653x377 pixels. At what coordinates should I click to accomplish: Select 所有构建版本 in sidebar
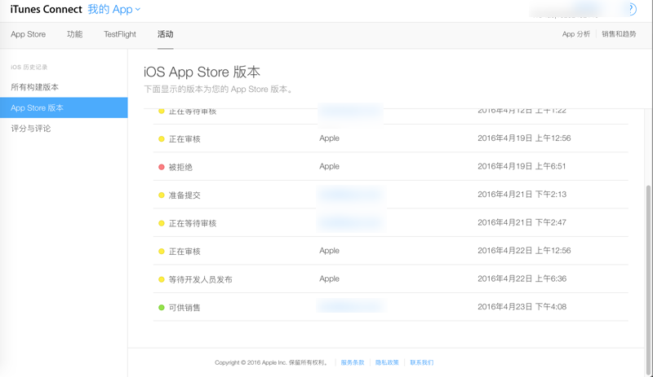[x=34, y=87]
